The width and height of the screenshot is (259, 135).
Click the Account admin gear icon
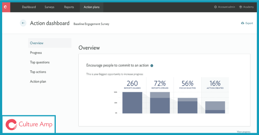215,7
